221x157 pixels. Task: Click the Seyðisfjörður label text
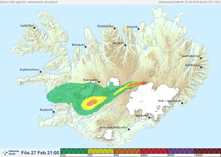point(191,56)
